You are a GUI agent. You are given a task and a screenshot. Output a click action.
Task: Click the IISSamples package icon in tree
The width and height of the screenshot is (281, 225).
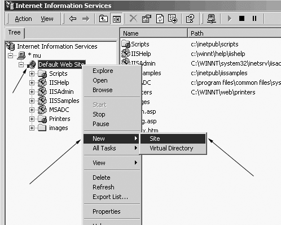click(x=42, y=101)
